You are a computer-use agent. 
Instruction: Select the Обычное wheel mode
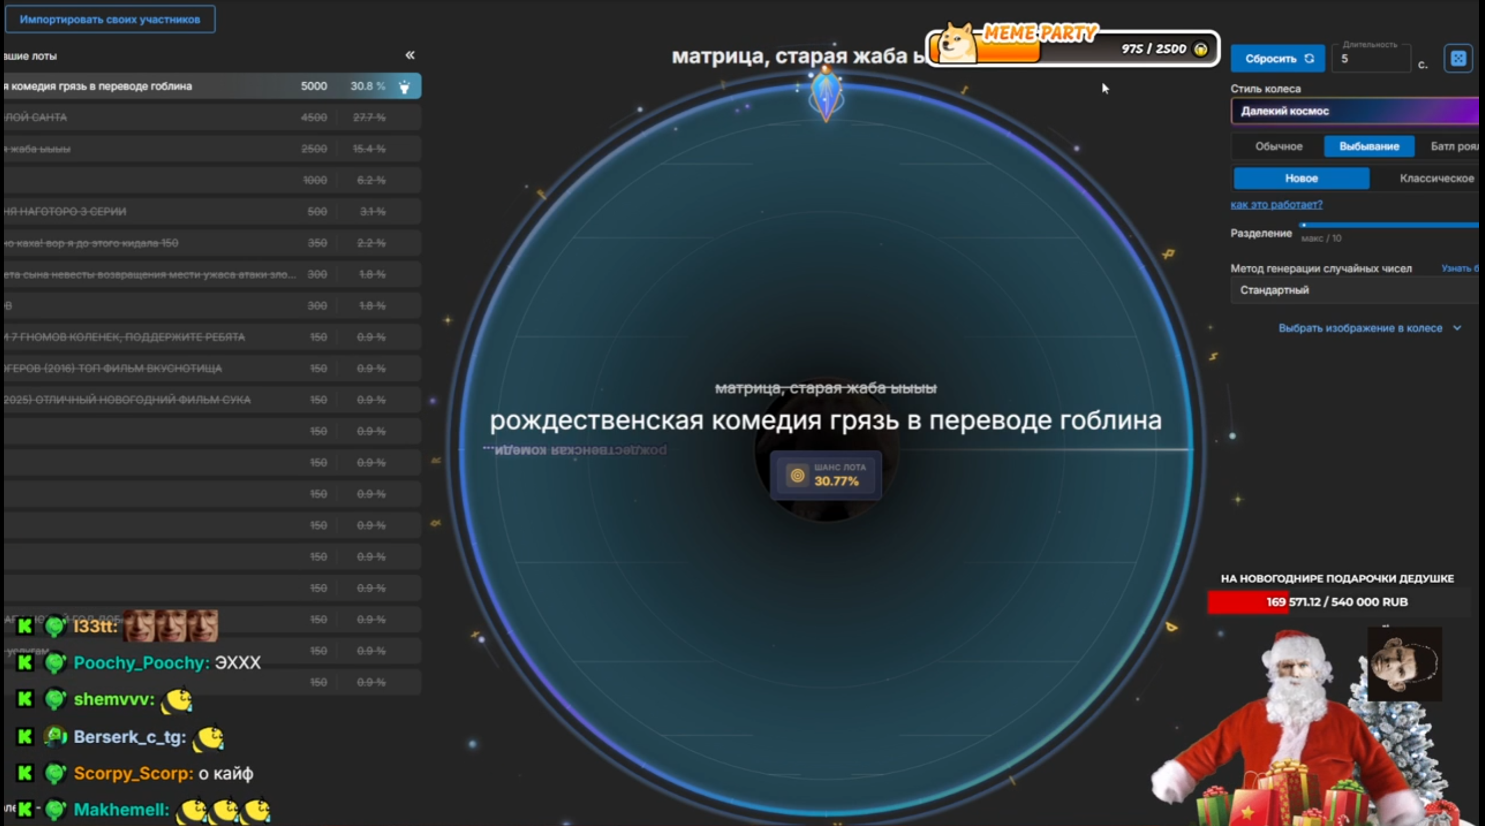click(1279, 146)
